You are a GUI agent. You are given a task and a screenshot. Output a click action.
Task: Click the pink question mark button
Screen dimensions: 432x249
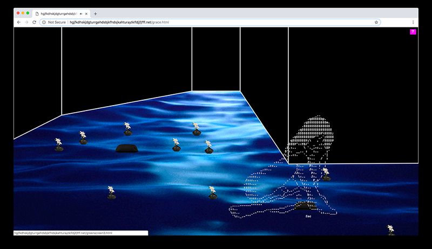click(x=413, y=32)
